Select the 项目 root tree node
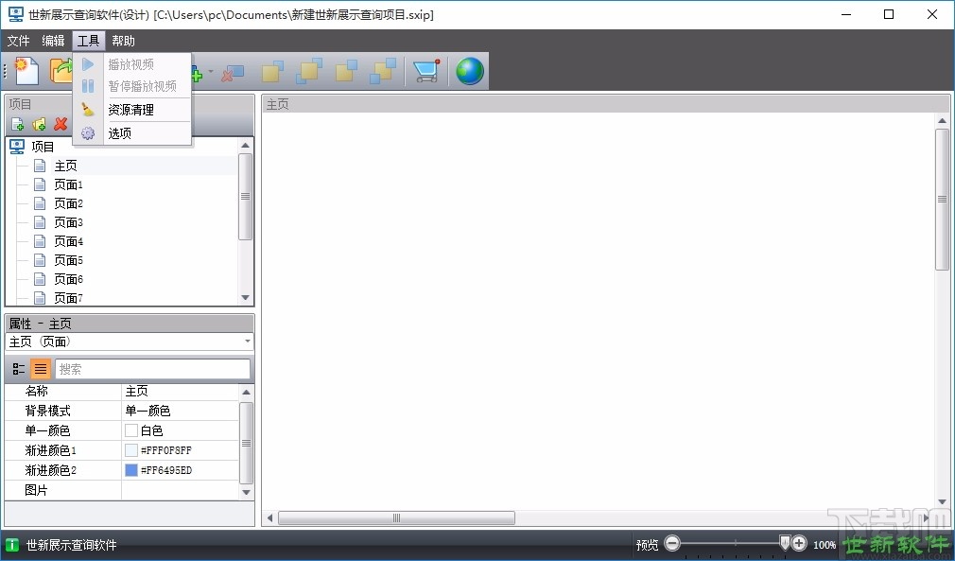This screenshot has height=561, width=955. [x=42, y=147]
